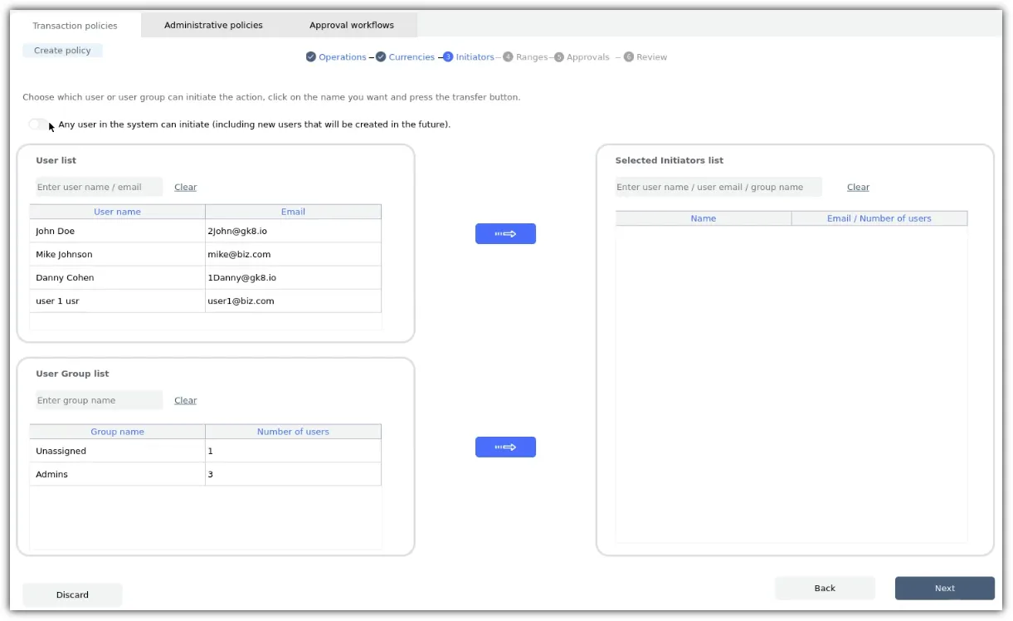This screenshot has height=621, width=1013.
Task: Click the Initiators step number icon
Action: tap(448, 57)
